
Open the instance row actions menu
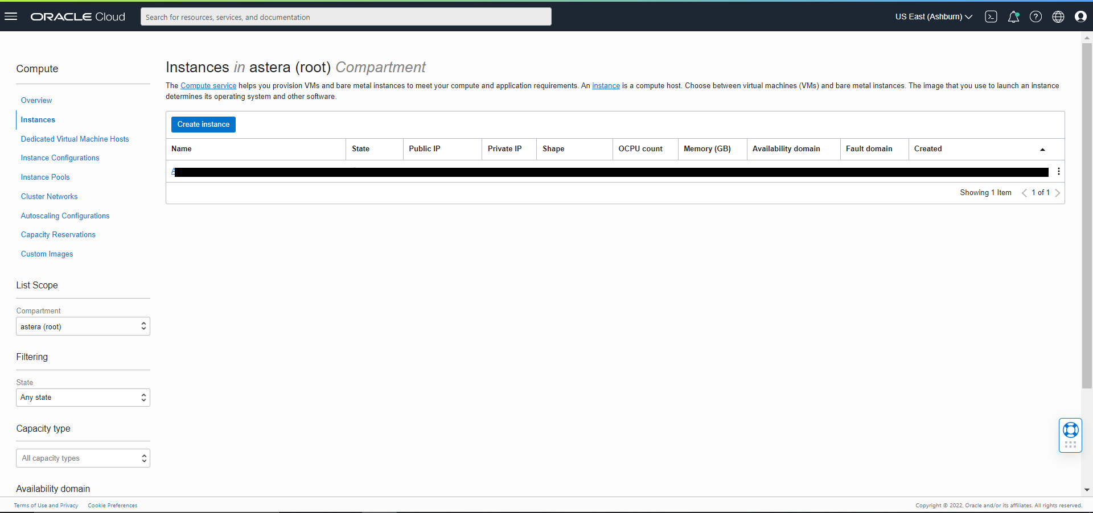coord(1058,171)
